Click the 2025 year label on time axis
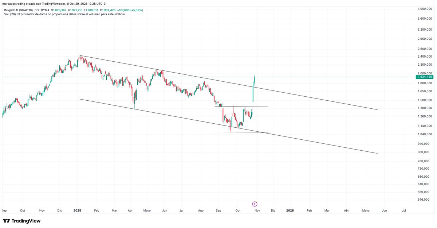 pos(77,210)
